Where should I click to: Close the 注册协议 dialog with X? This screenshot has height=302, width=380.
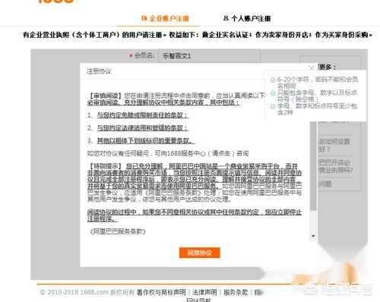[x=312, y=68]
